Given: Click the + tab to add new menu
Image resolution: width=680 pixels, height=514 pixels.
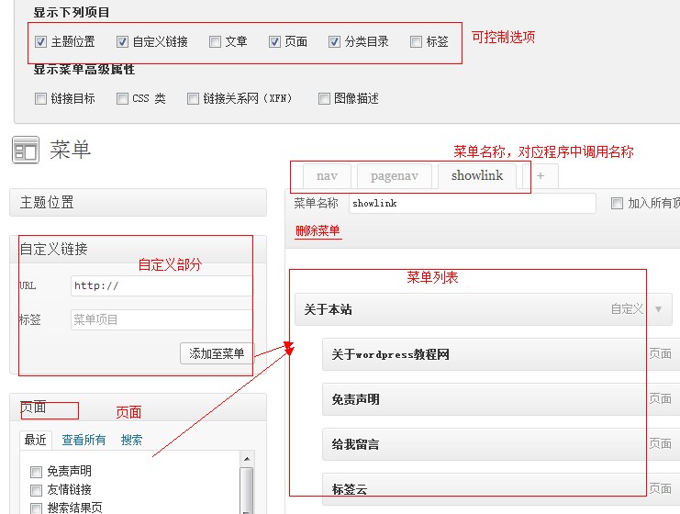Looking at the screenshot, I should pos(541,176).
